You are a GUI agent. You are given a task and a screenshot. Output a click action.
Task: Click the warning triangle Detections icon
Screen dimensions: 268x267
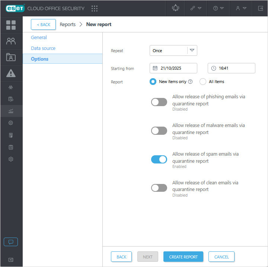[x=11, y=73]
